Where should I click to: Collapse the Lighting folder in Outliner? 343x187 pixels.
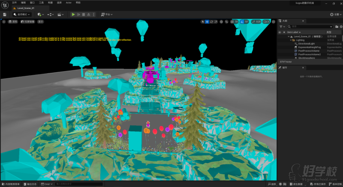click(291, 40)
